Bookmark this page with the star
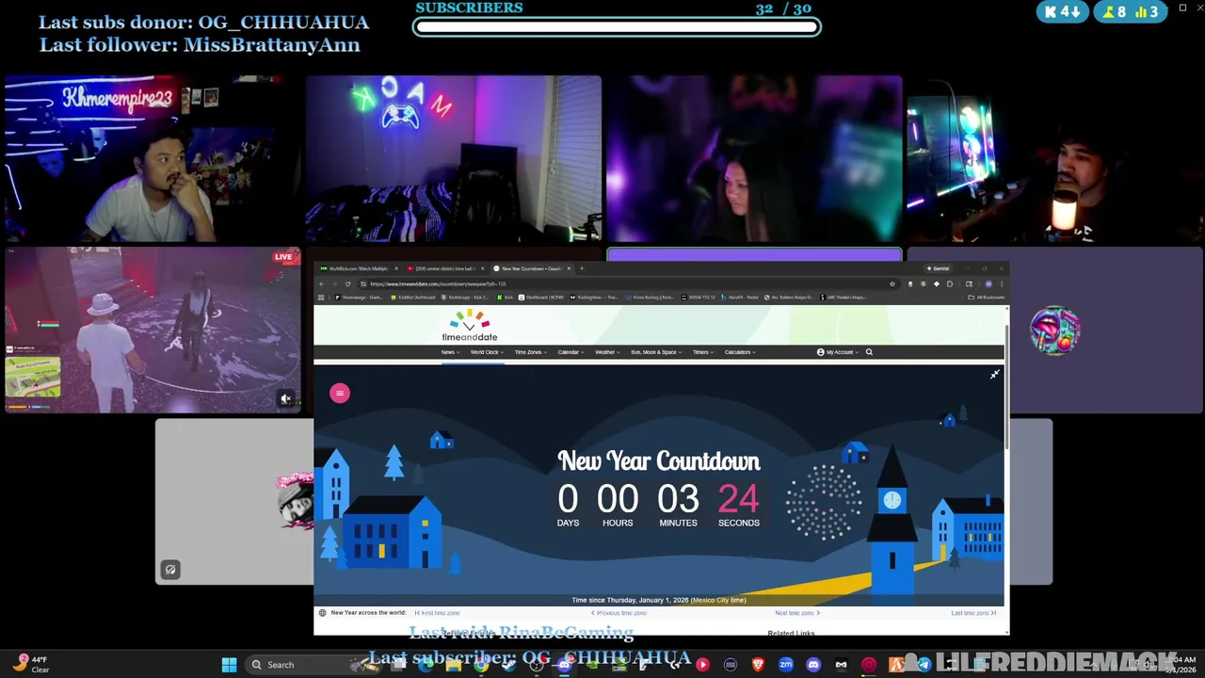The image size is (1205, 678). click(892, 284)
